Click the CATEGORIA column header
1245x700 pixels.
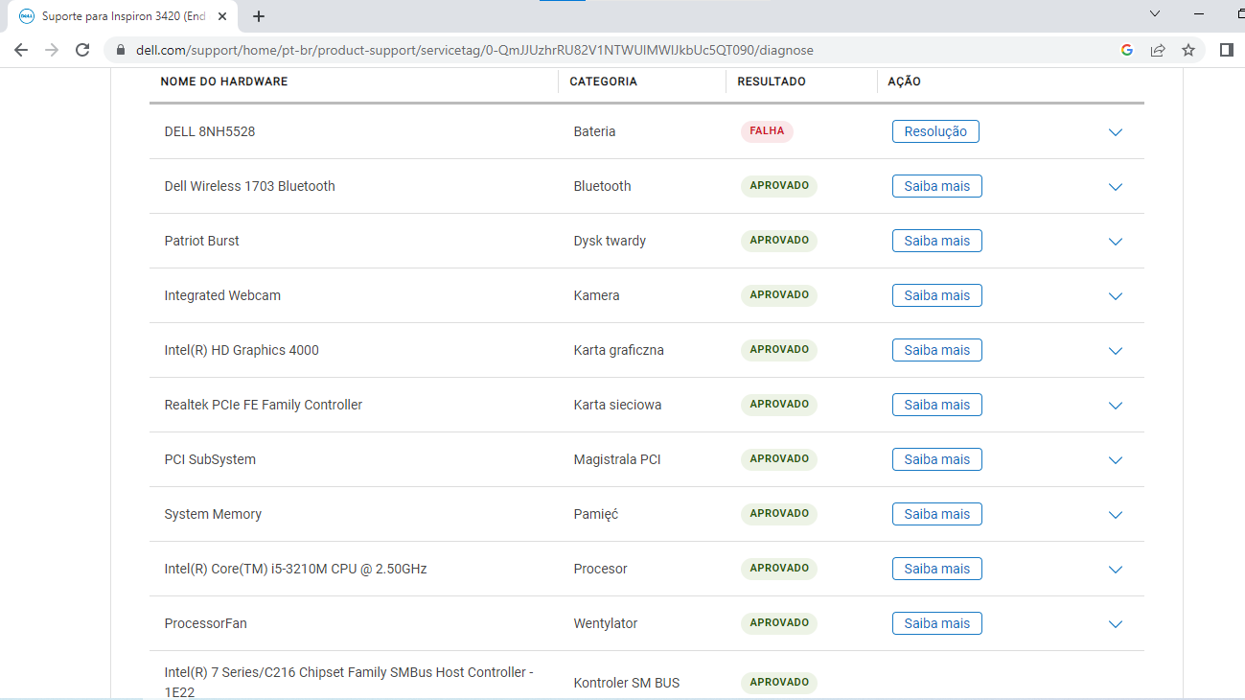click(604, 82)
